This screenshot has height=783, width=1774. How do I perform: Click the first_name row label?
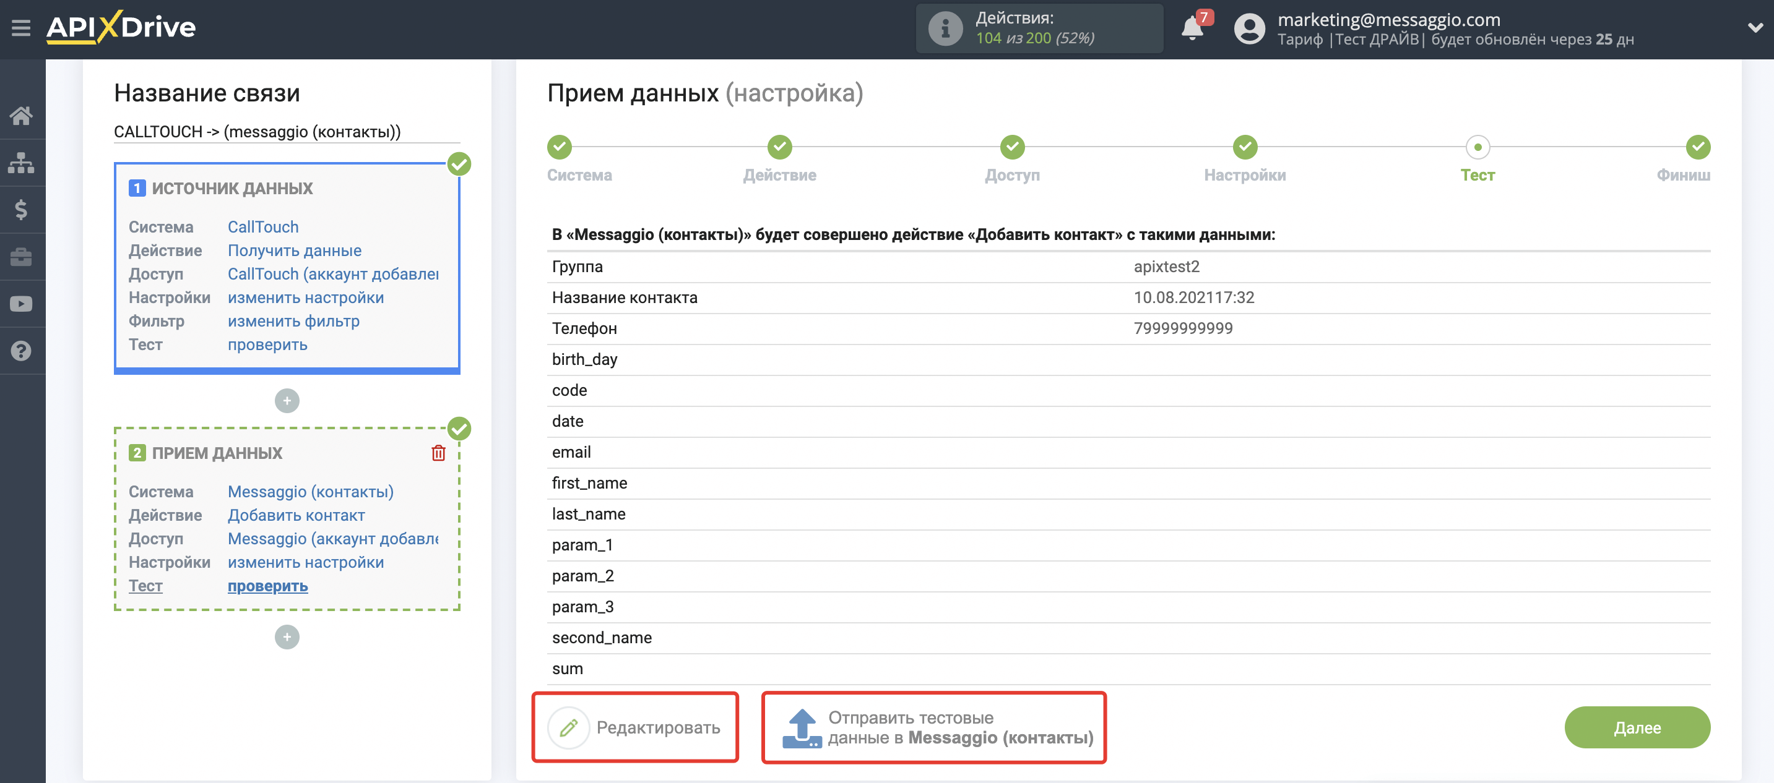pos(589,484)
